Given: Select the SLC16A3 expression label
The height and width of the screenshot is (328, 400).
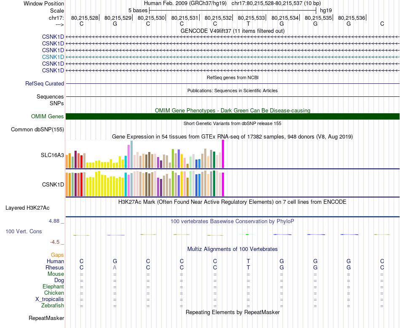Looking at the screenshot, I should pyautogui.click(x=52, y=155).
